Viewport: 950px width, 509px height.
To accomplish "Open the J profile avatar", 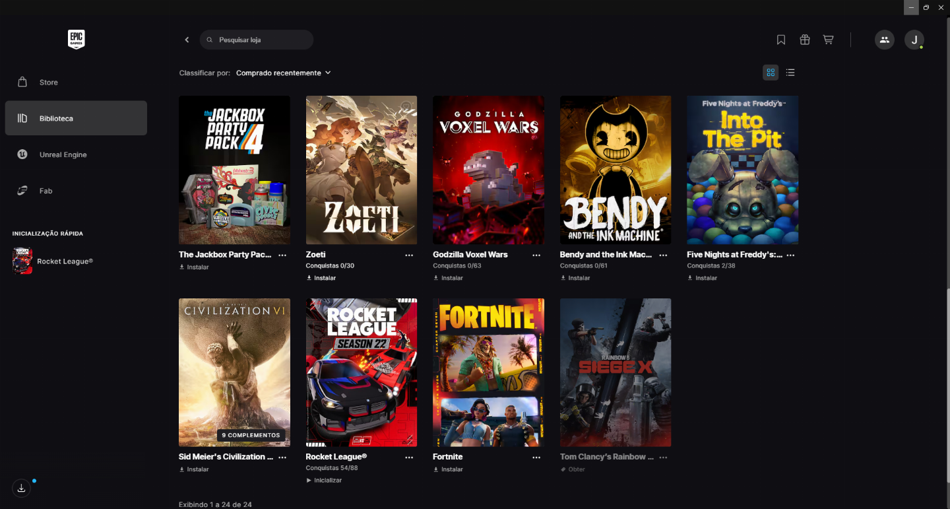I will coord(914,40).
